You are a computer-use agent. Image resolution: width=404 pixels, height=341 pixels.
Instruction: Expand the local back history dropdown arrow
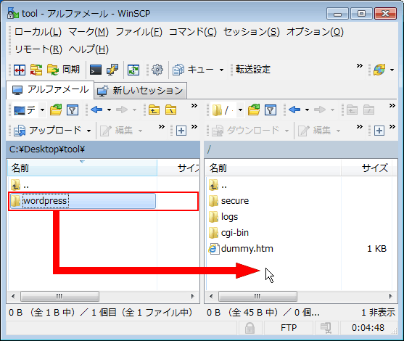point(109,110)
